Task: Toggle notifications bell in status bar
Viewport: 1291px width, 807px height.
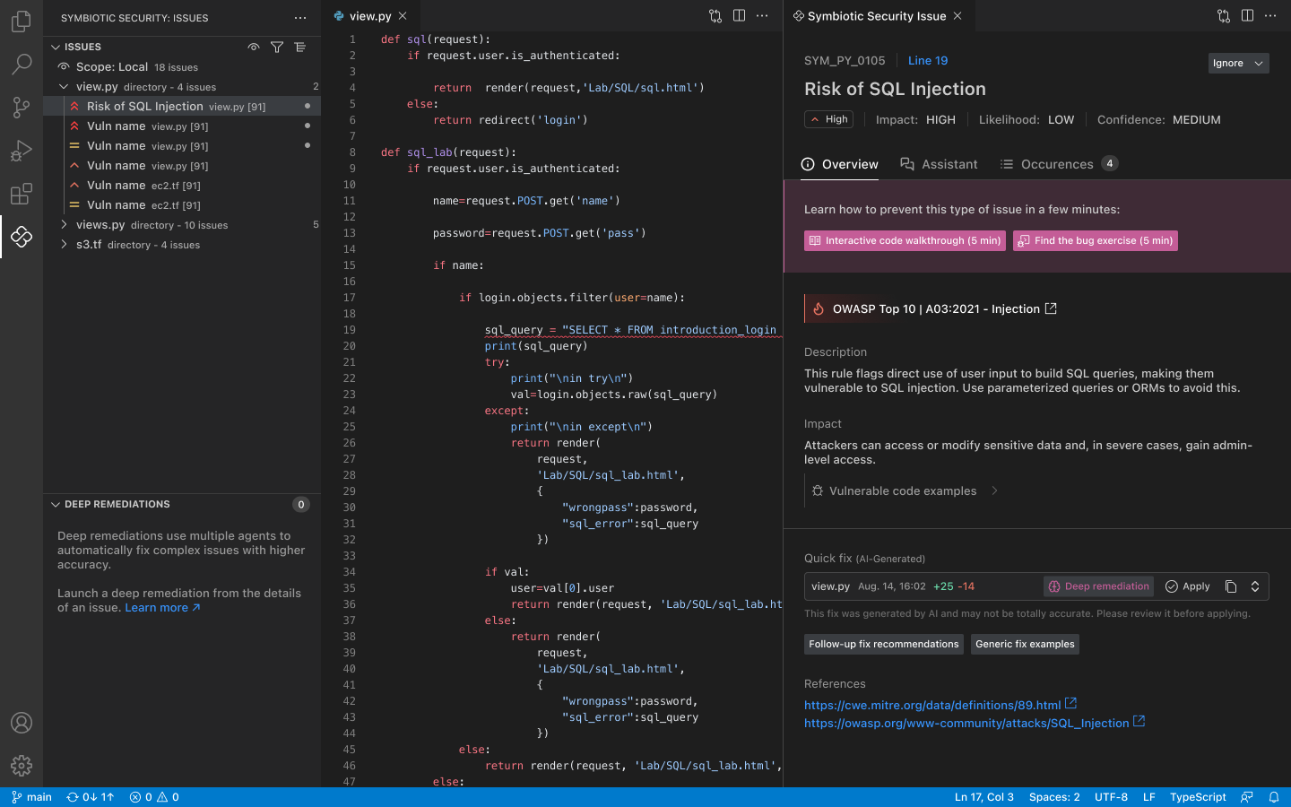Action: 1273,797
